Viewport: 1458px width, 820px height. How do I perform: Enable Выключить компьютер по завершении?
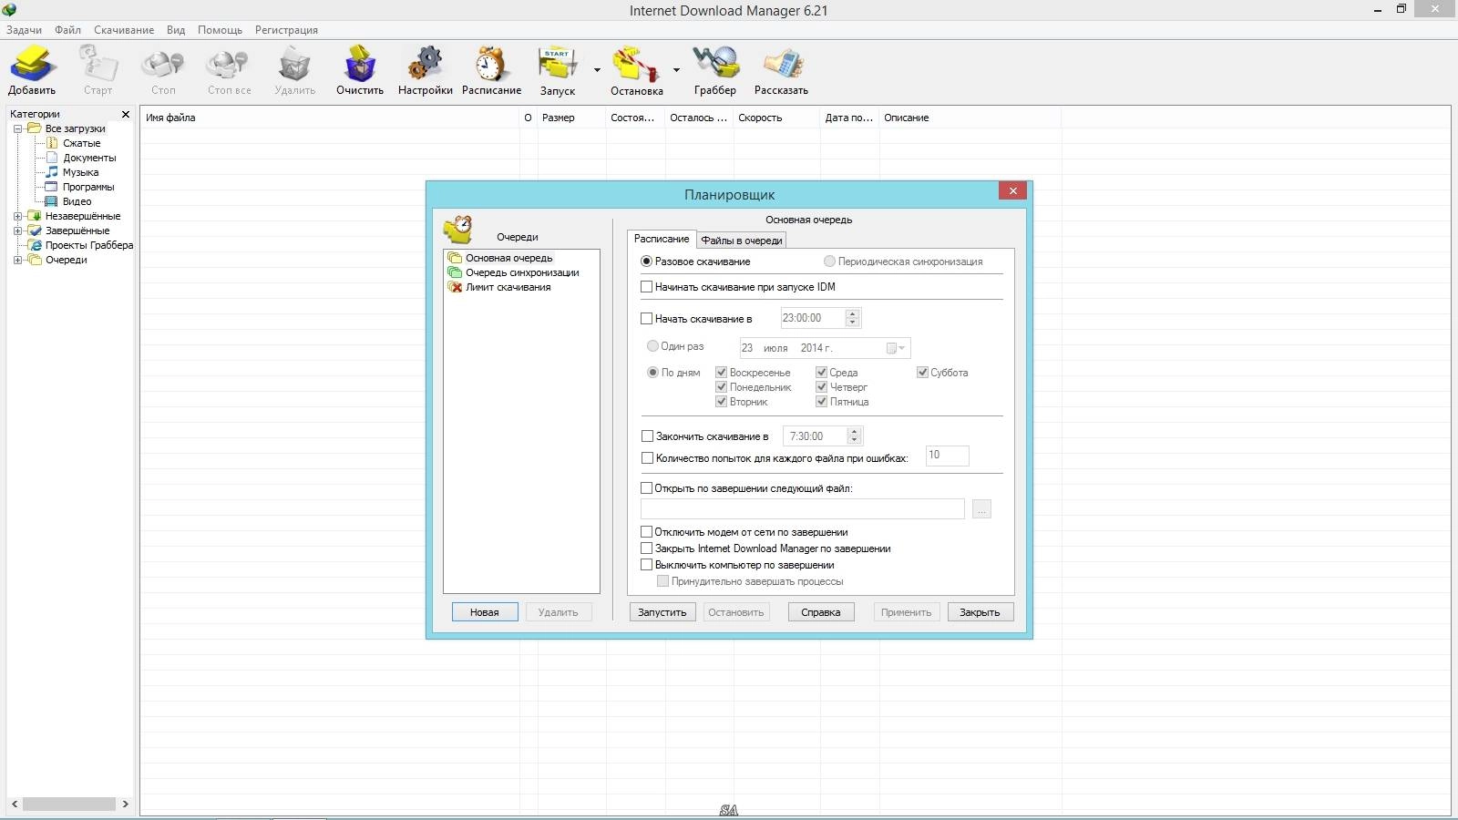[x=647, y=565]
